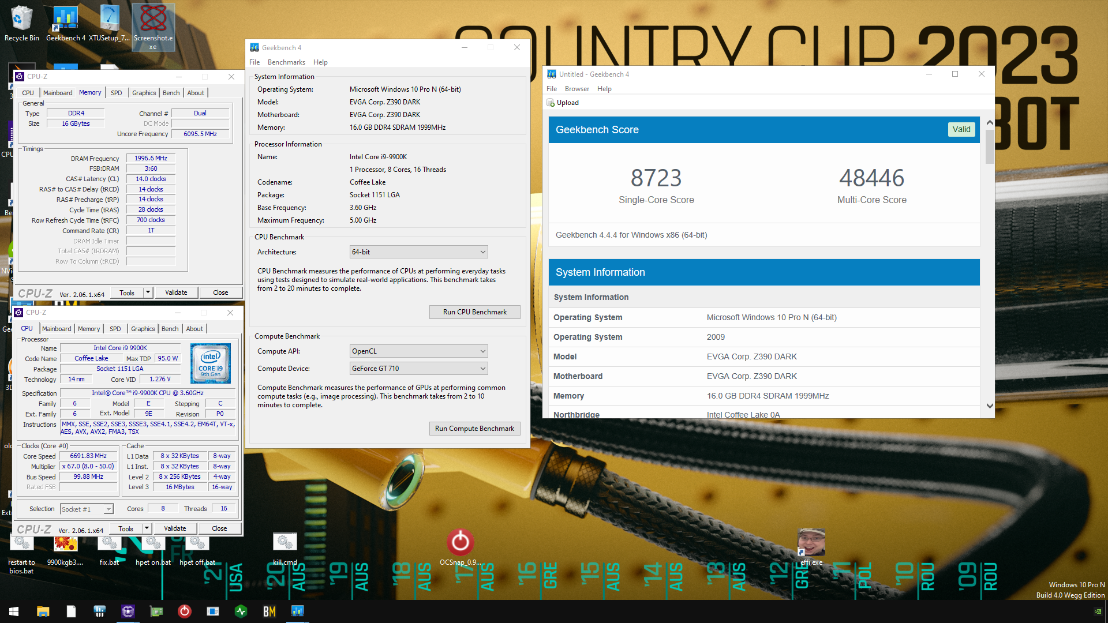Click the 48446 multi-core score
The width and height of the screenshot is (1108, 623).
pos(872,178)
